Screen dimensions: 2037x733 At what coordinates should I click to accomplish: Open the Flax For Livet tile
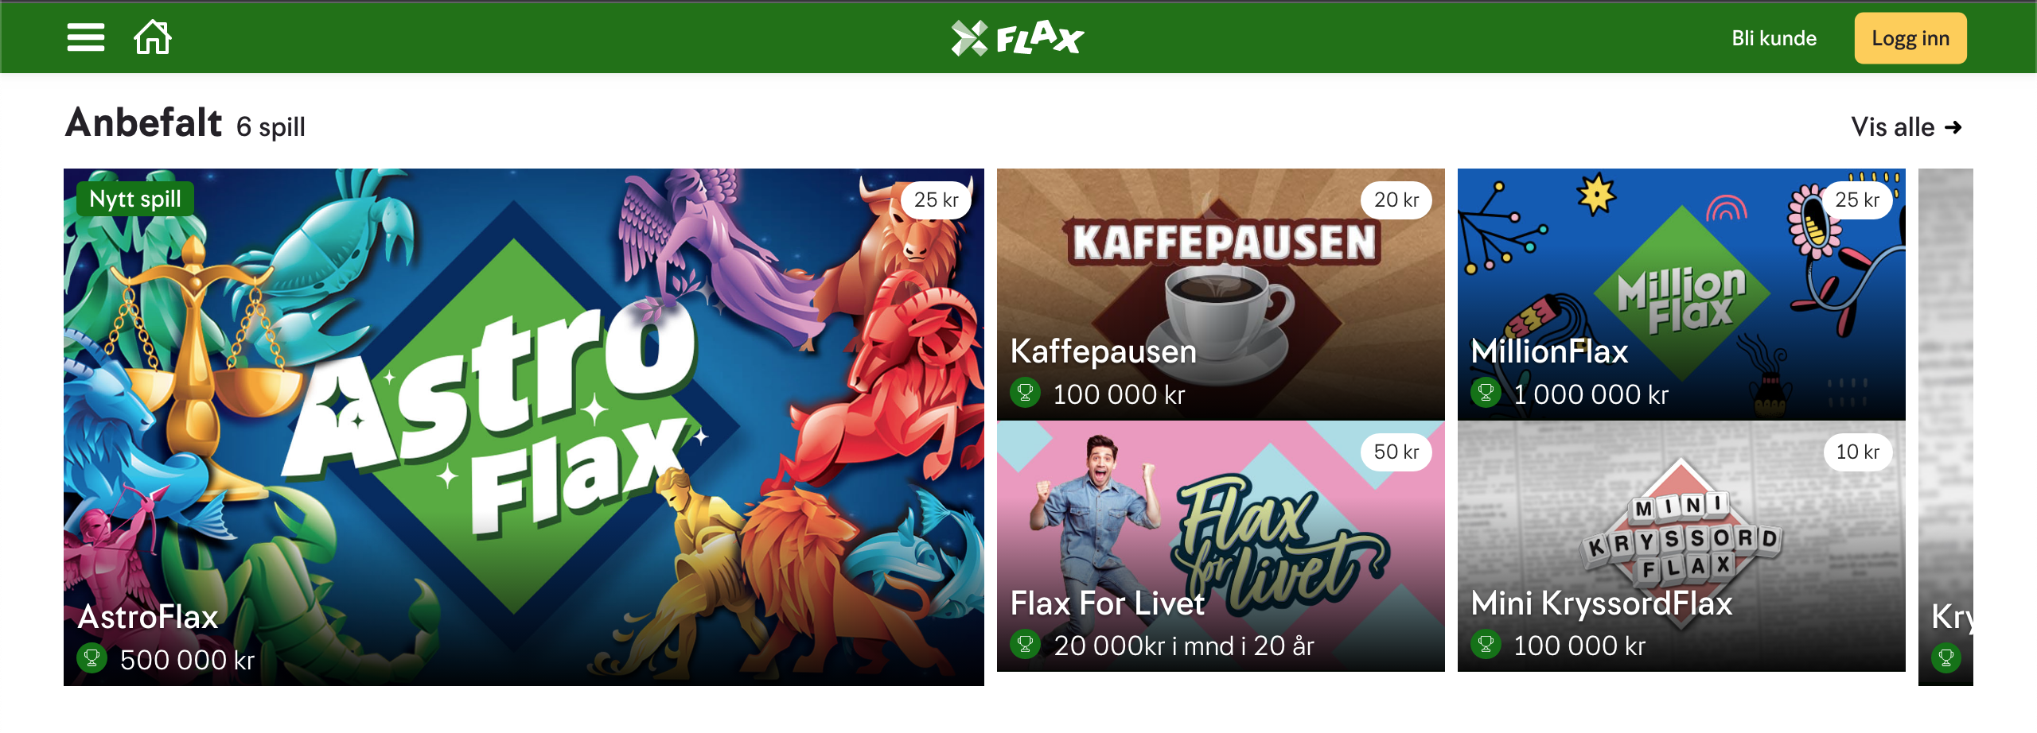[1221, 546]
